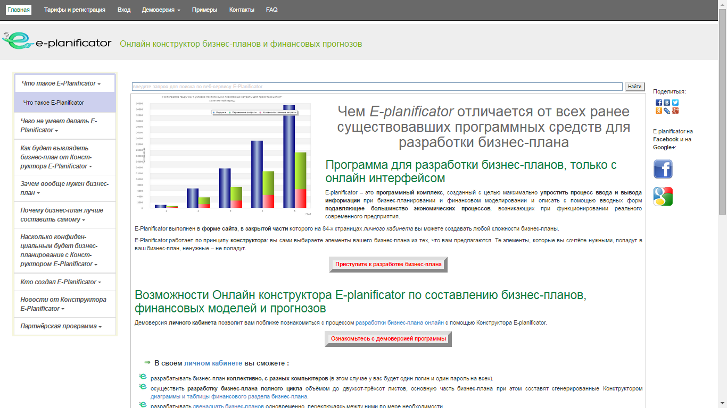Go to the Контакты menu item
Image resolution: width=727 pixels, height=408 pixels.
point(242,10)
